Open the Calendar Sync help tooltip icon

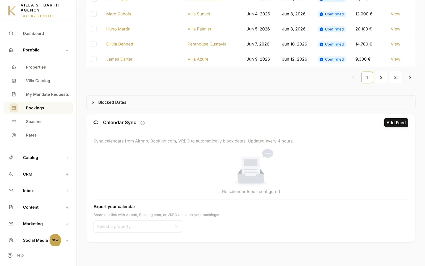(143, 123)
